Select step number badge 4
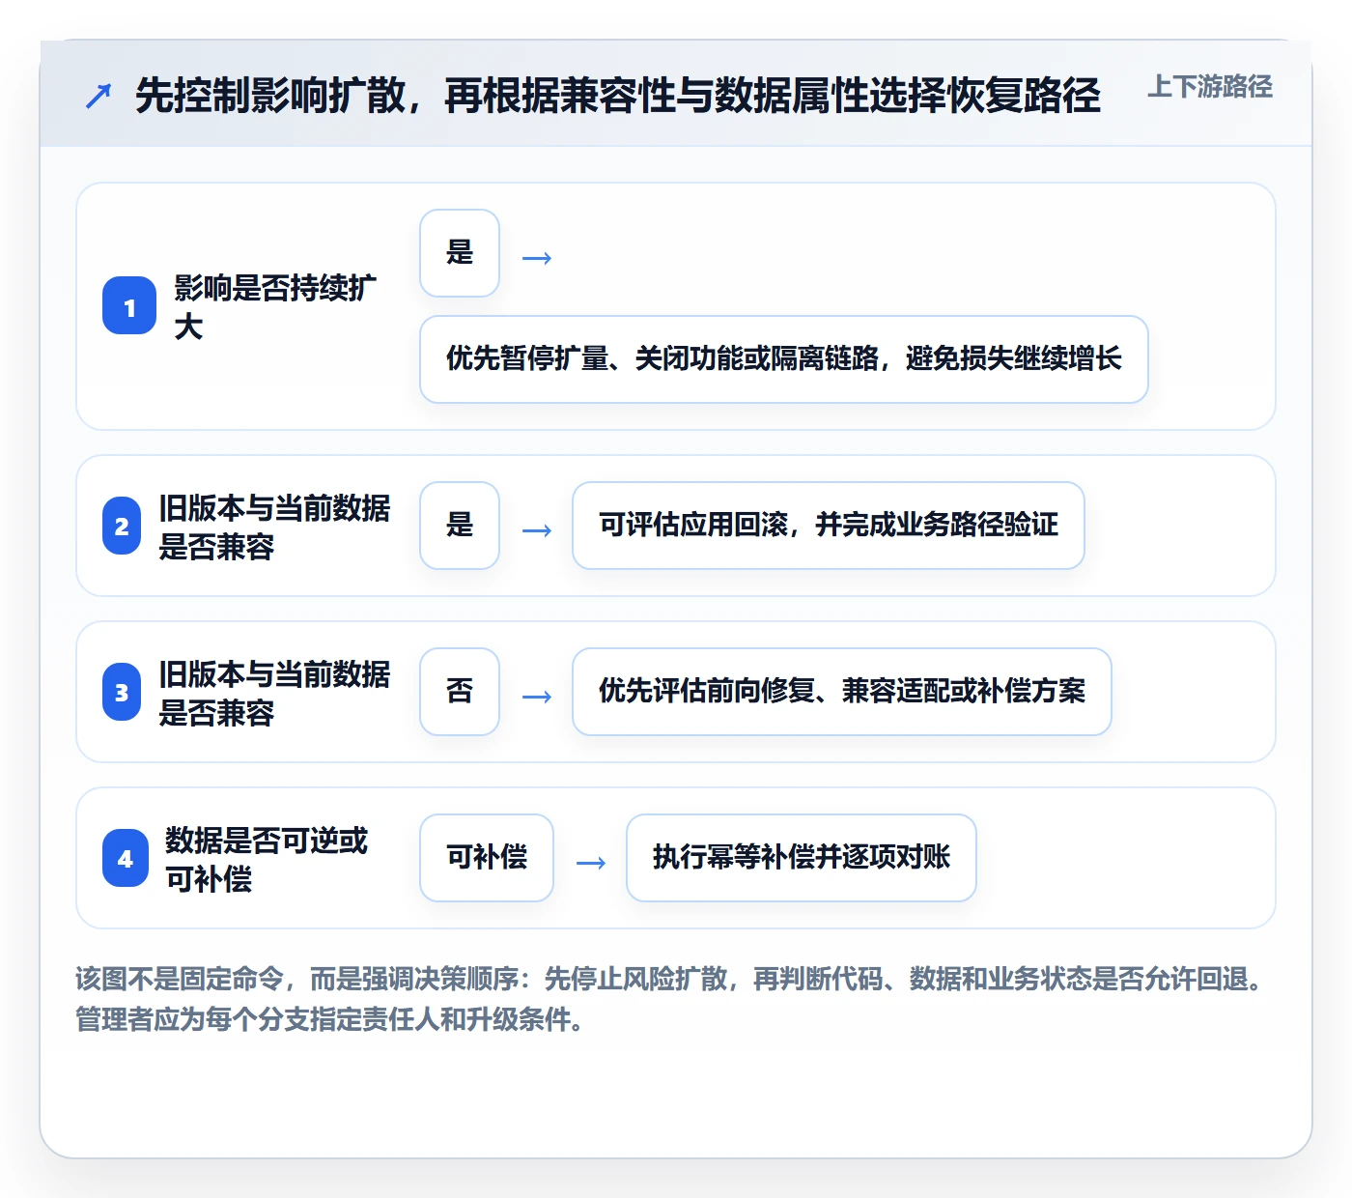Screen dimensions: 1352x1198 click(x=126, y=858)
